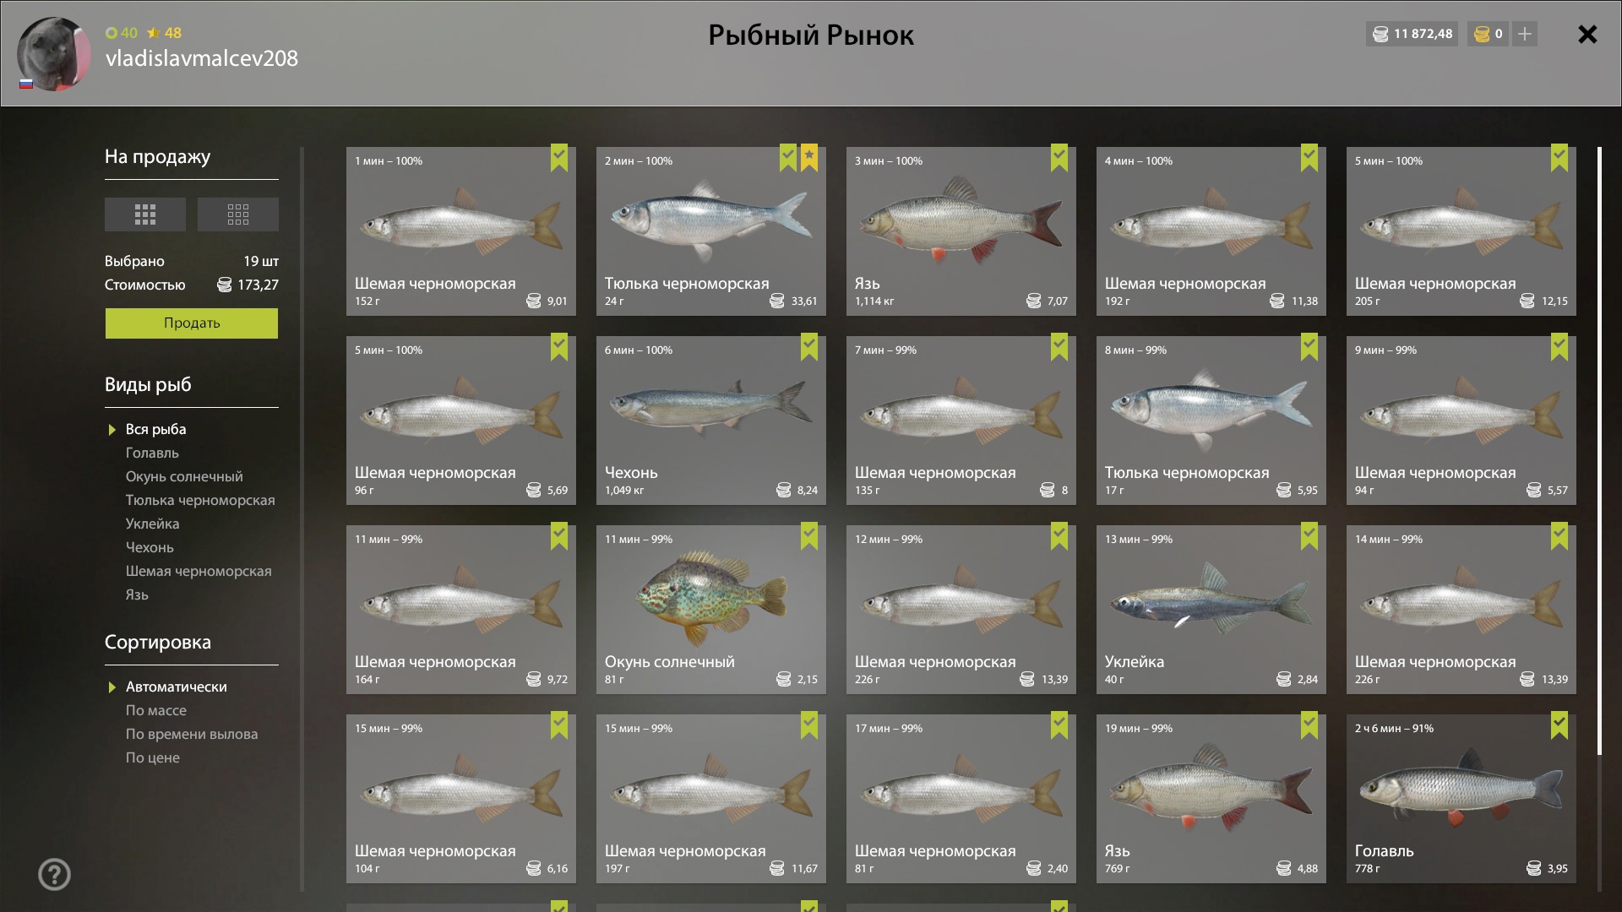Deselect the Чехонь 1,049 кг checkmark
This screenshot has width=1622, height=912.
(x=809, y=347)
